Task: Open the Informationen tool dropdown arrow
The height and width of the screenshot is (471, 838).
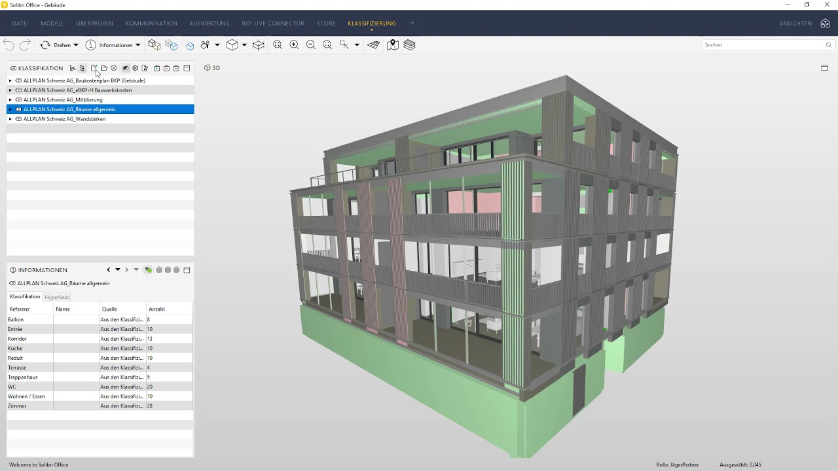Action: (137, 45)
